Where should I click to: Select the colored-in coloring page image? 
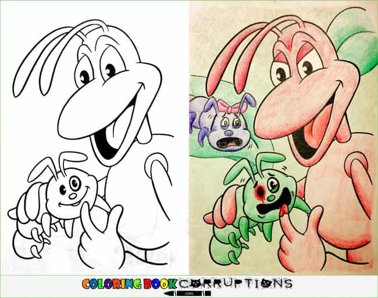(x=283, y=138)
